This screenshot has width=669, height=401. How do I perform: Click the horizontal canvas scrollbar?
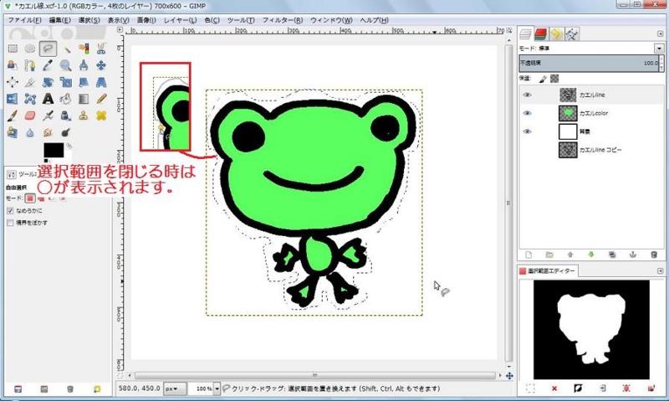[314, 375]
